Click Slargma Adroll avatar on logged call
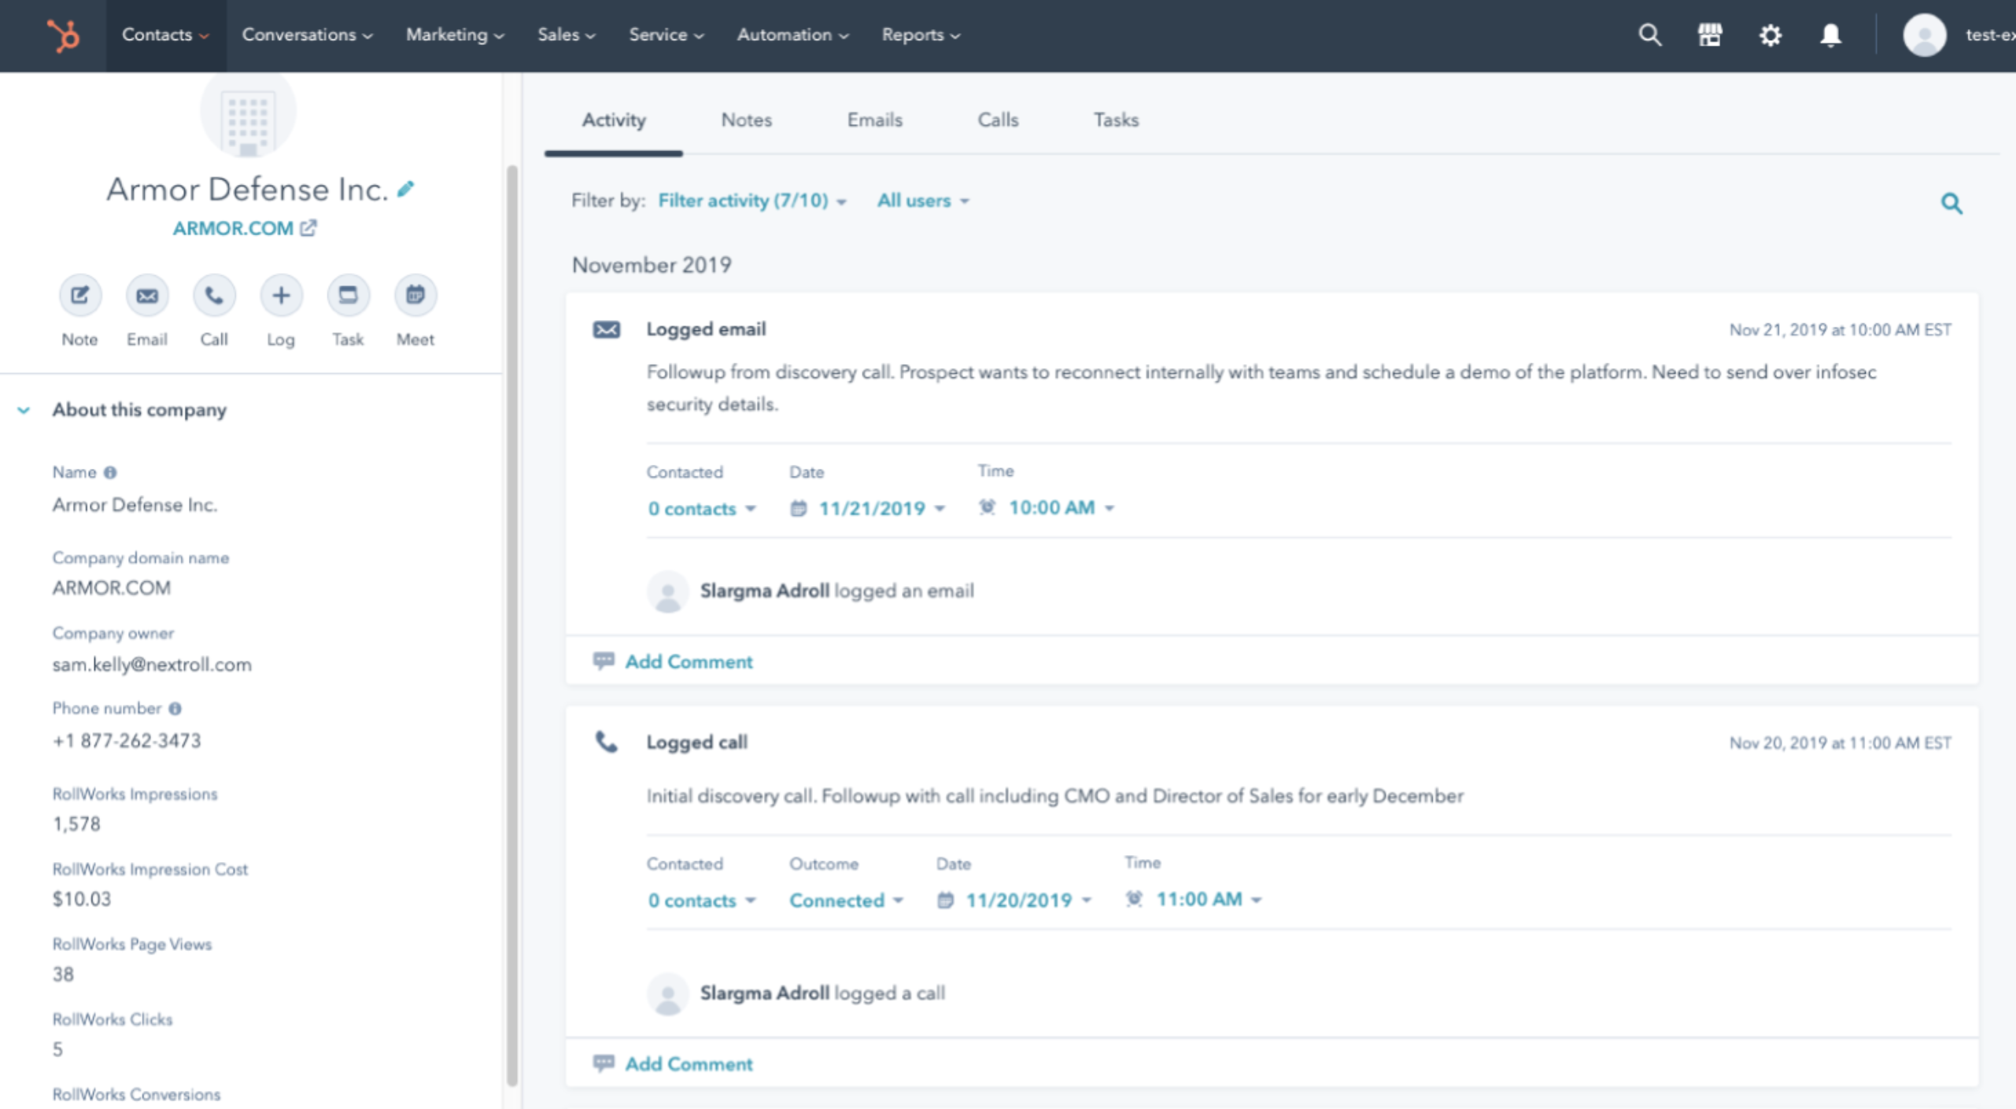 tap(667, 994)
